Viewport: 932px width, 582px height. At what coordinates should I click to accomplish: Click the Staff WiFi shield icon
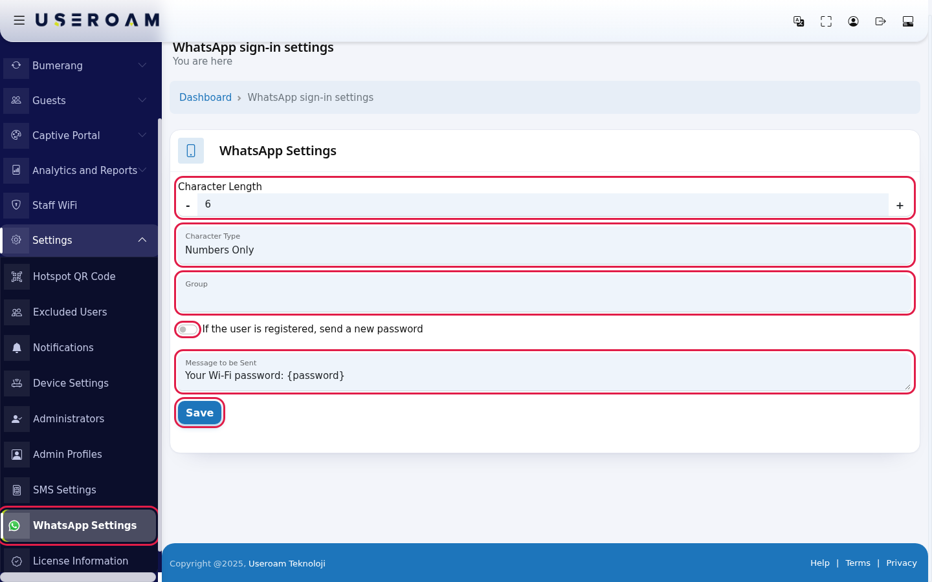tap(16, 205)
